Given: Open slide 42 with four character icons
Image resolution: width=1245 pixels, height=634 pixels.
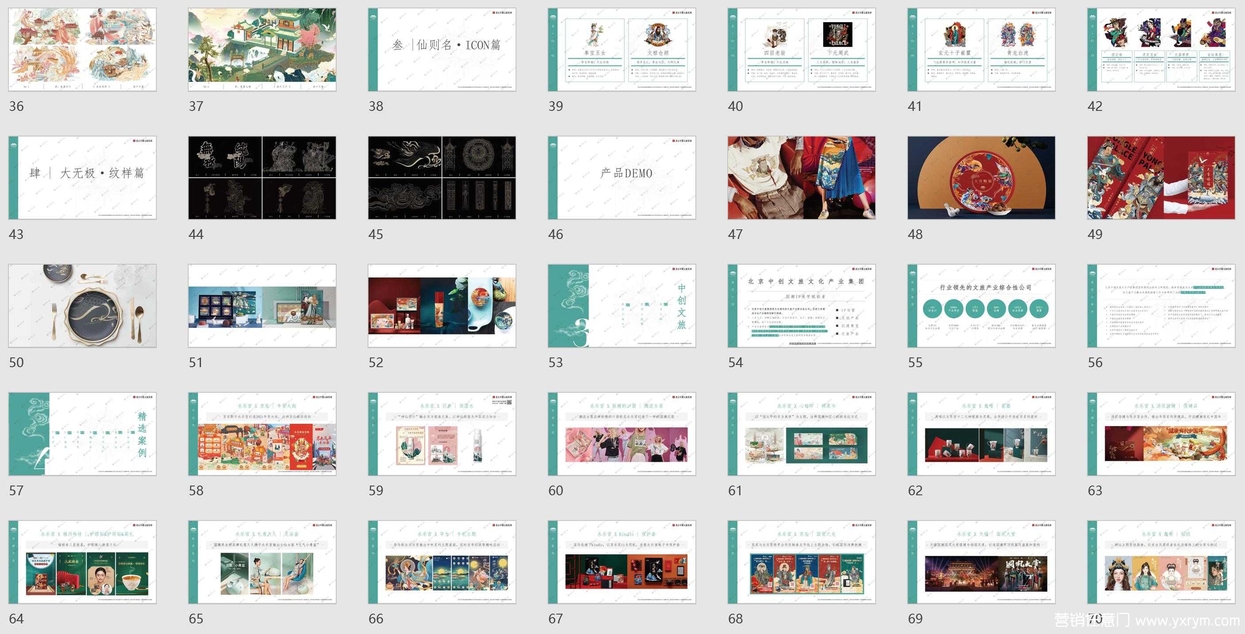Looking at the screenshot, I should (1161, 49).
